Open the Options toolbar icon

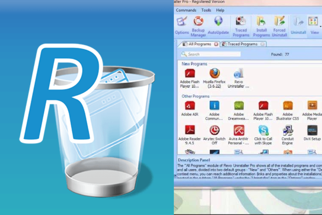pos(182,25)
